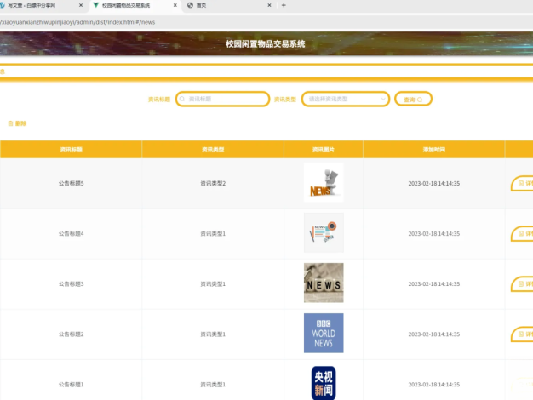
Task: Click 资讯类型1 in the 公告标题2 row
Action: (213, 334)
